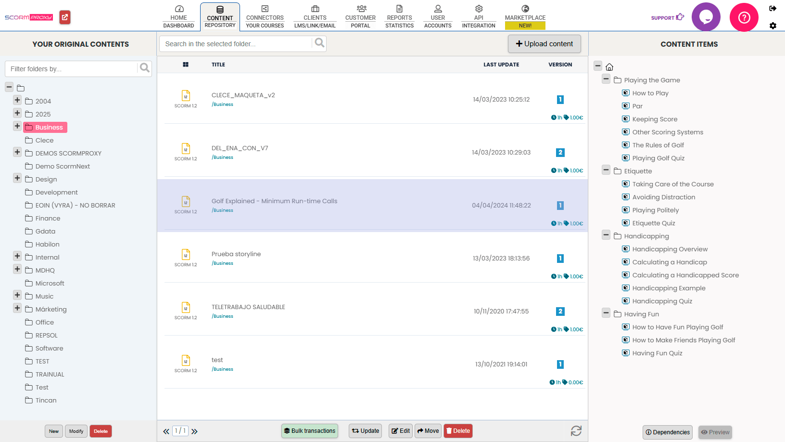785x442 pixels.
Task: Open the Connectors Your Courses tab
Action: tap(265, 17)
